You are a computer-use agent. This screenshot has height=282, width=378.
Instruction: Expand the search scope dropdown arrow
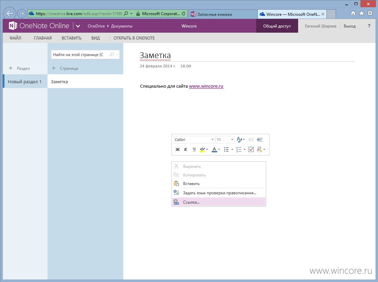pos(118,55)
